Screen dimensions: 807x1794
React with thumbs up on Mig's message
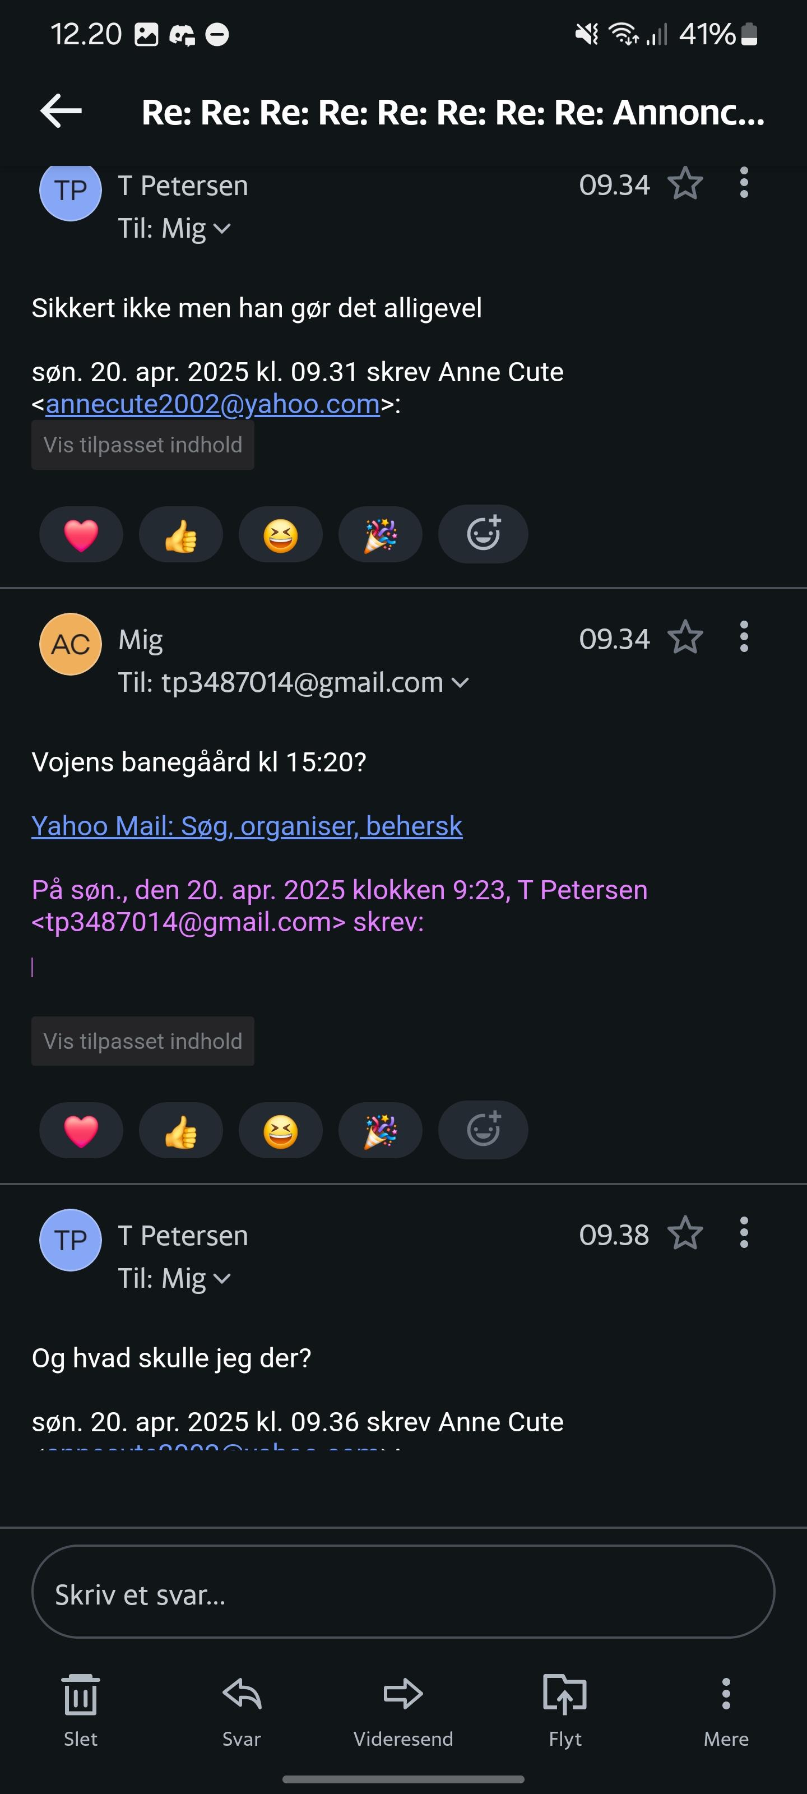(x=181, y=1131)
